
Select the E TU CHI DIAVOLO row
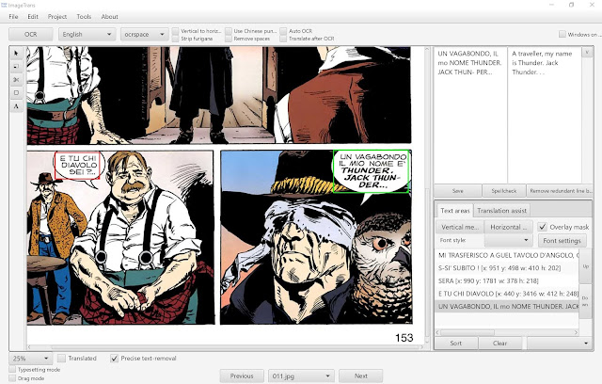[x=507, y=294]
